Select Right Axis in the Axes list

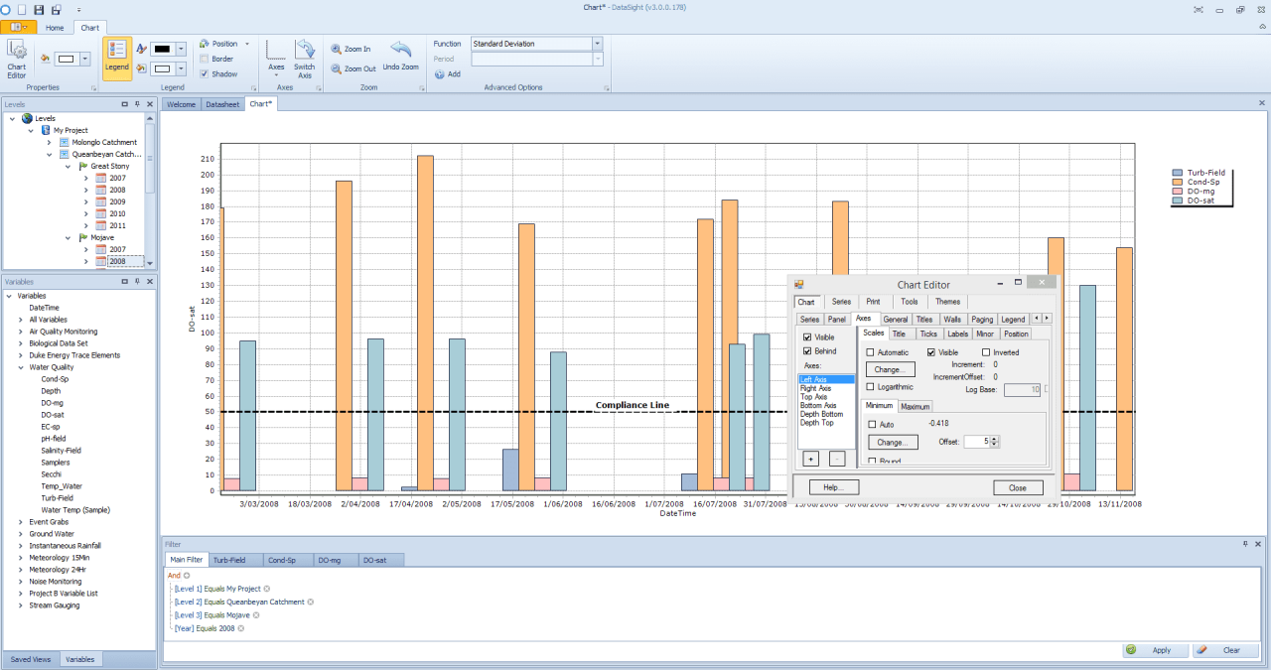point(815,388)
